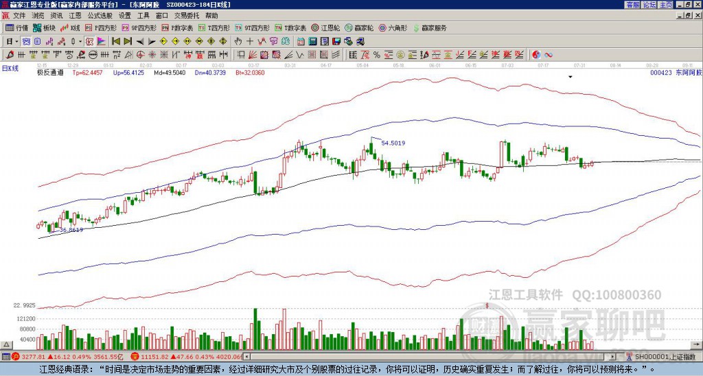
Task: Open the 帮助 menu
Action: pos(211,16)
